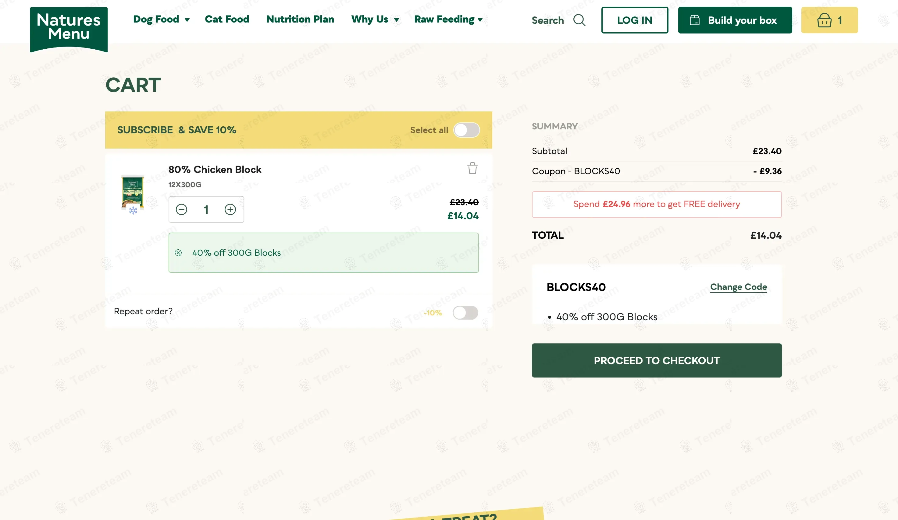Expand the Dog Food dropdown arrow
Screen dimensions: 898x520
click(x=187, y=20)
